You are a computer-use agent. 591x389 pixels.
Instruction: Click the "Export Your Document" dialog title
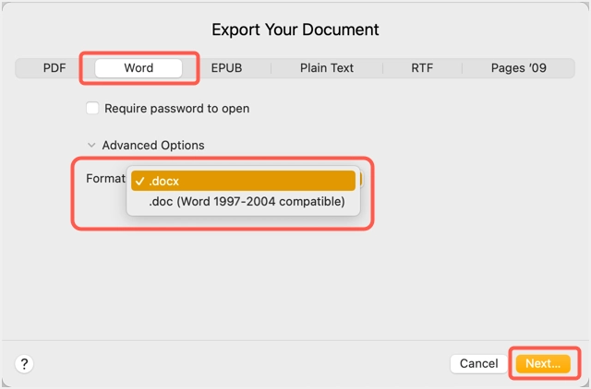point(295,29)
